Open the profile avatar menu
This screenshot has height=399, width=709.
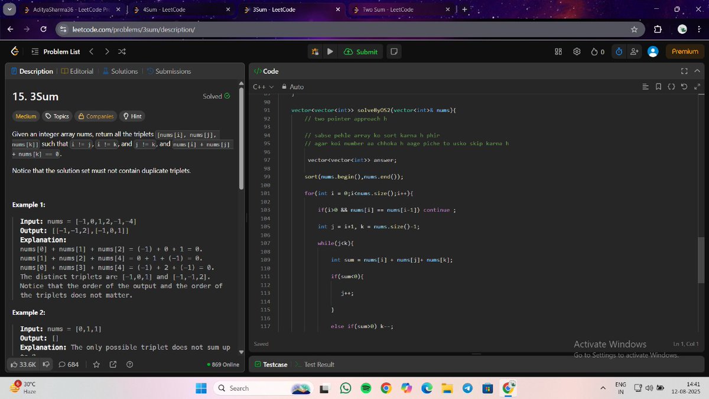(653, 51)
